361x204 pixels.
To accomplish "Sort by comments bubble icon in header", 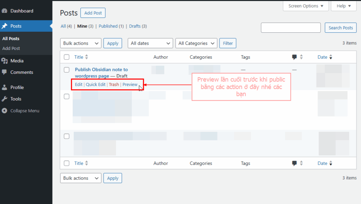I will [x=294, y=57].
